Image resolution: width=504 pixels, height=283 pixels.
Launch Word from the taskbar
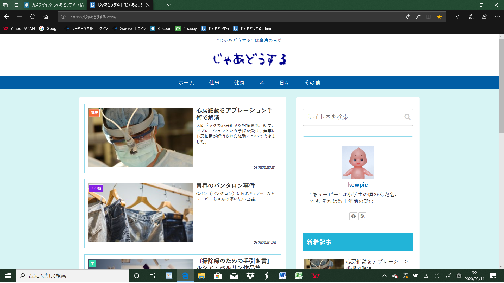tap(282, 276)
